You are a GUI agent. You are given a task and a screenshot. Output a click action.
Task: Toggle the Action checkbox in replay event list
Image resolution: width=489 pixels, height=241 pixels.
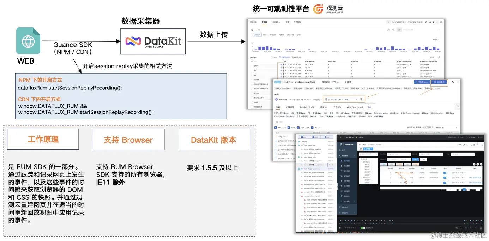click(313, 137)
